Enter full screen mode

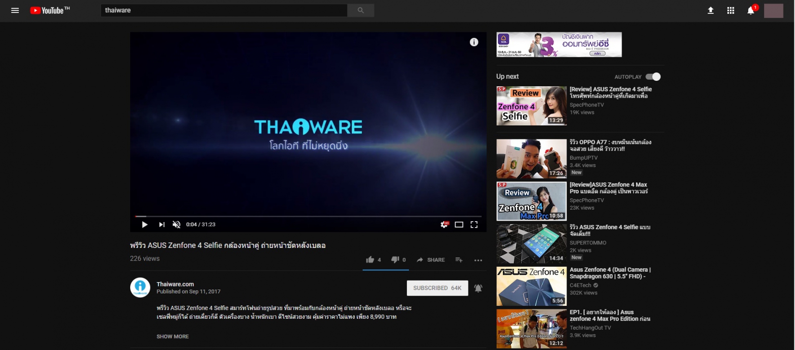pos(474,225)
